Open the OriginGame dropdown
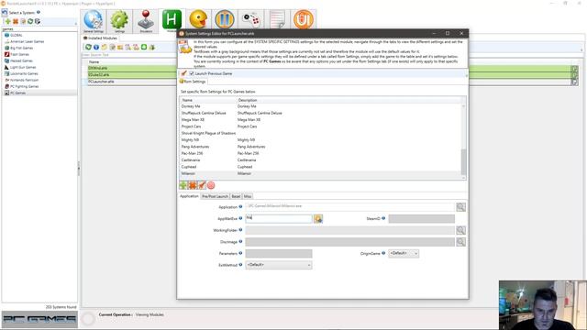 [404, 253]
